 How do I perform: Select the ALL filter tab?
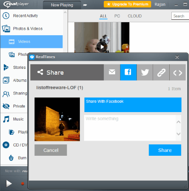click(103, 16)
